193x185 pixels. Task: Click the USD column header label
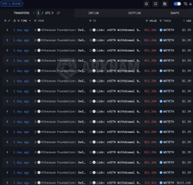point(188,21)
